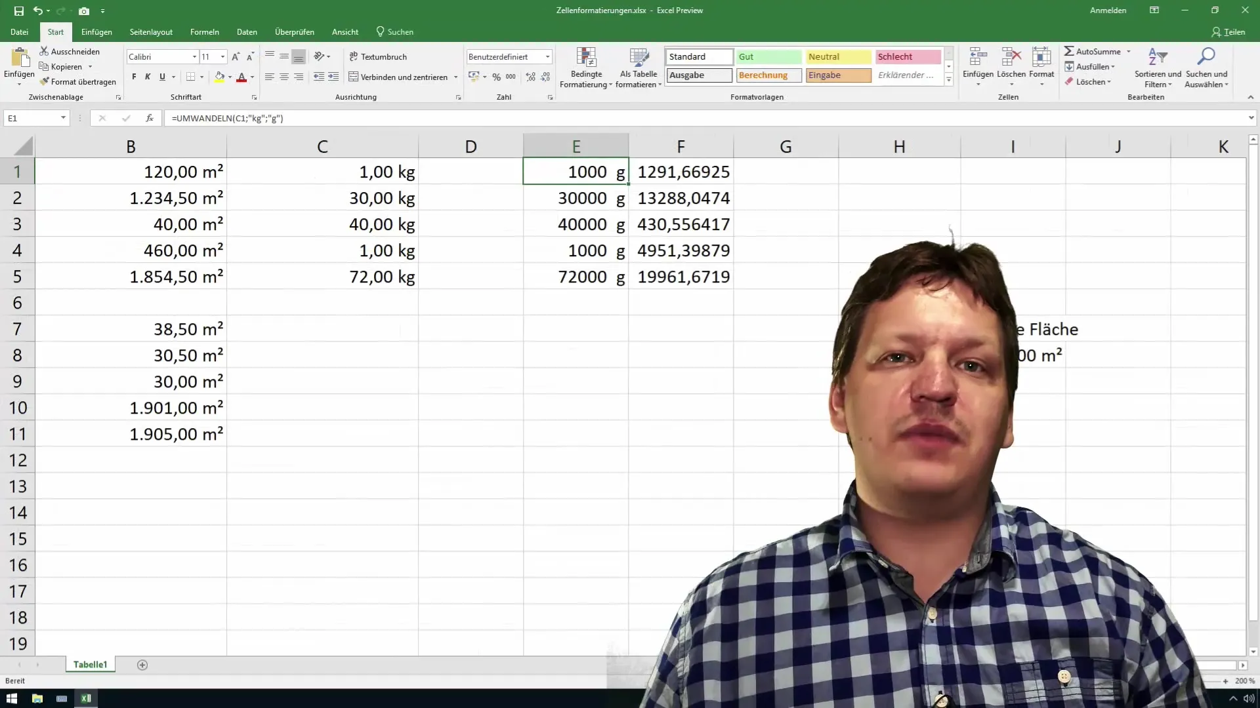Image resolution: width=1260 pixels, height=708 pixels.
Task: Select the Tabelle1 sheet tab
Action: pyautogui.click(x=91, y=665)
